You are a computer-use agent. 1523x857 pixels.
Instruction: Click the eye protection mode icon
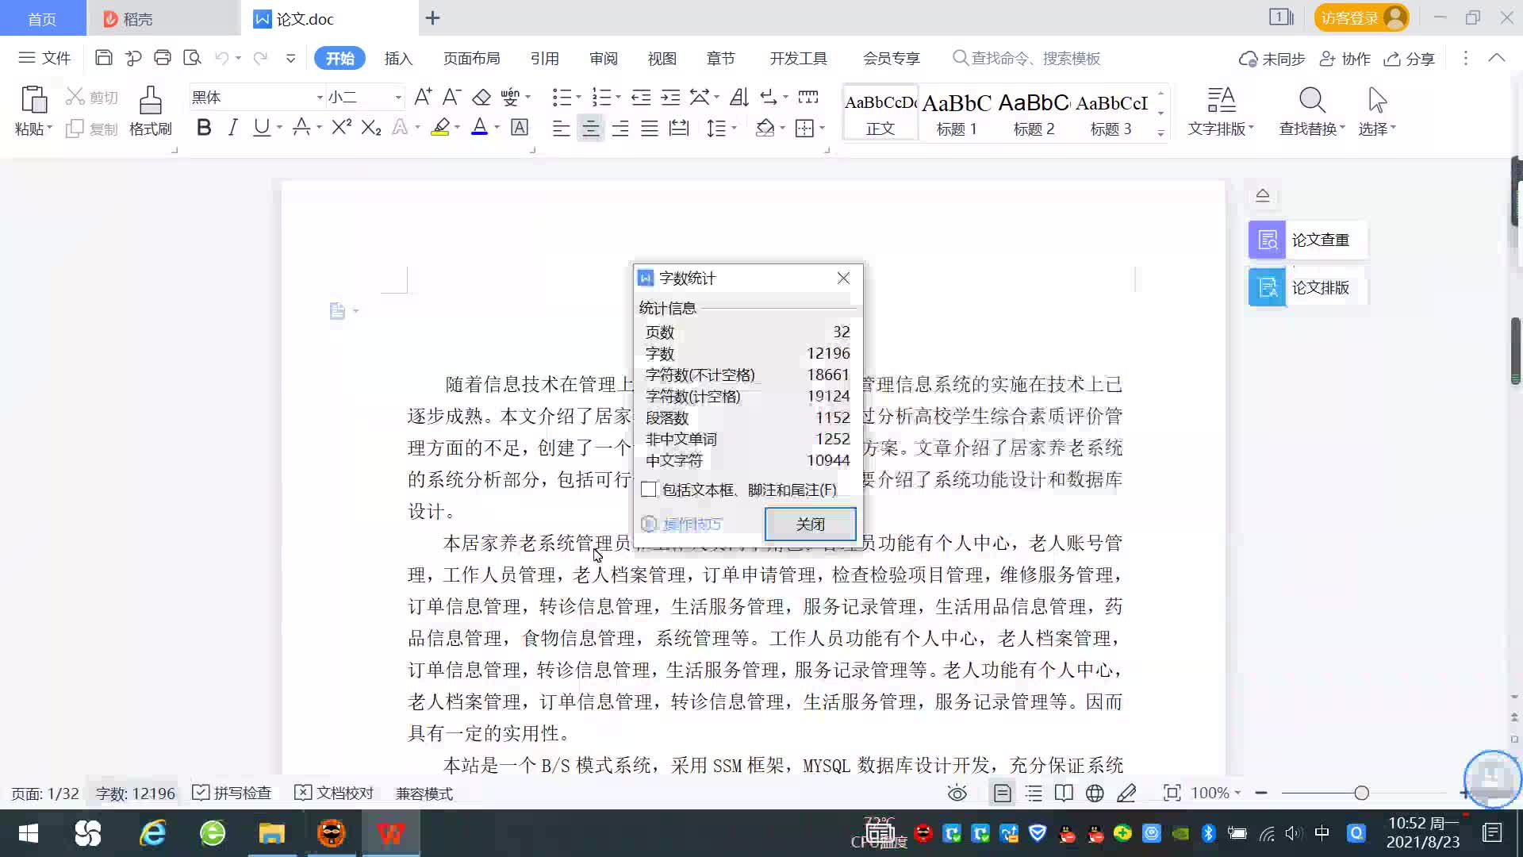[x=957, y=794]
